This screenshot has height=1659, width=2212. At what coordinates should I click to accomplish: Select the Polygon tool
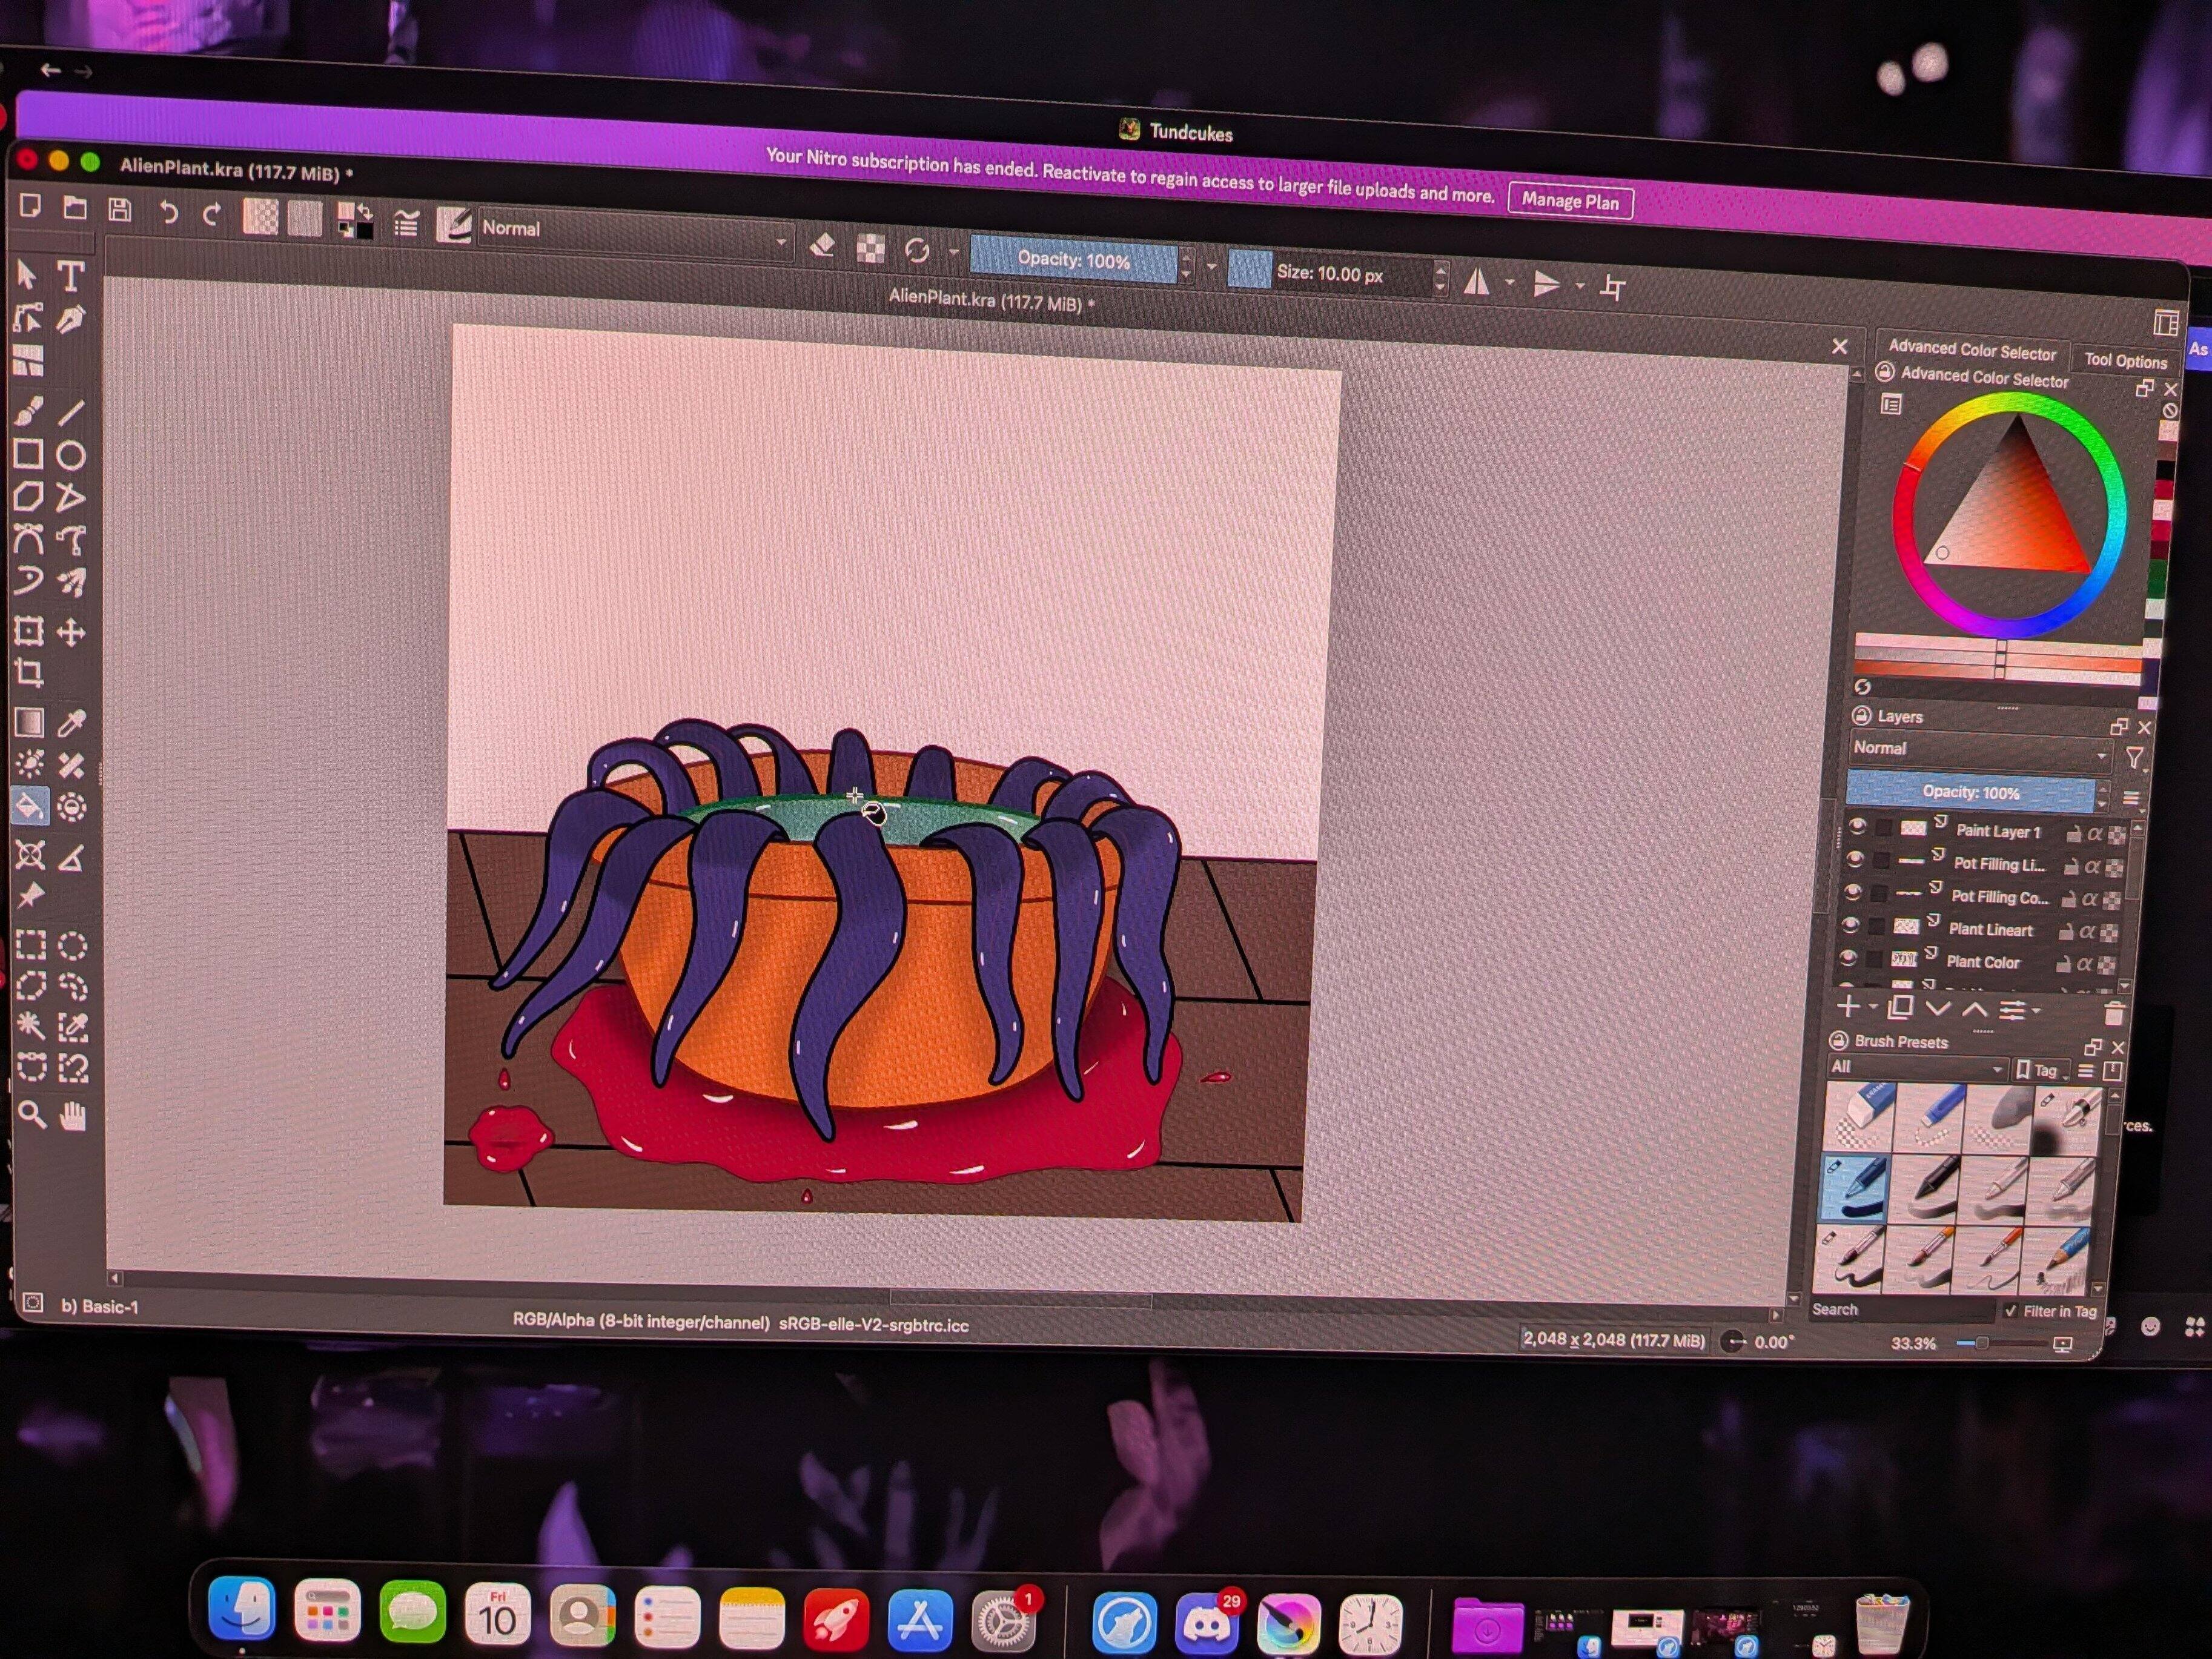click(28, 497)
